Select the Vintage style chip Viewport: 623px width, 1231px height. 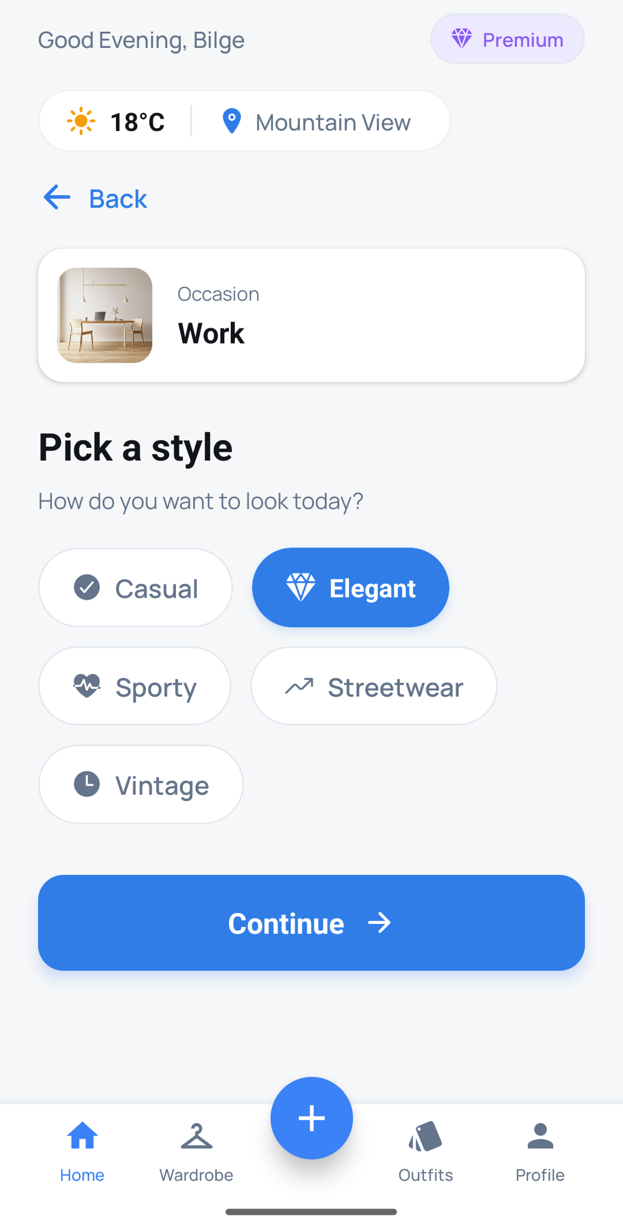[x=141, y=784]
